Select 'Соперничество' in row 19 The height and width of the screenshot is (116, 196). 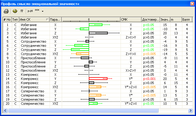(32, 99)
